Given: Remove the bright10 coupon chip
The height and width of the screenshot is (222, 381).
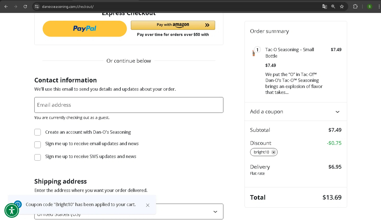Looking at the screenshot, I should [274, 152].
